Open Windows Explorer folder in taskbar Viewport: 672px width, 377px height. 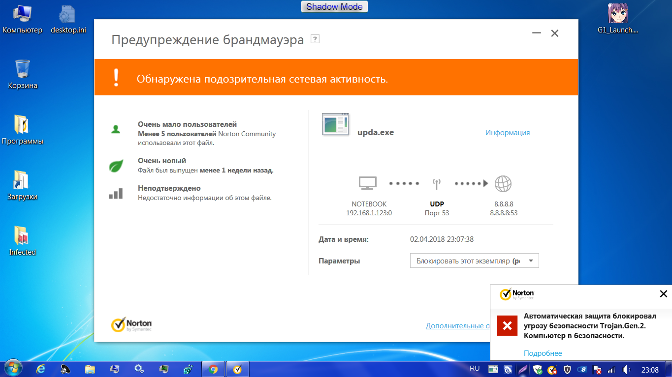90,369
